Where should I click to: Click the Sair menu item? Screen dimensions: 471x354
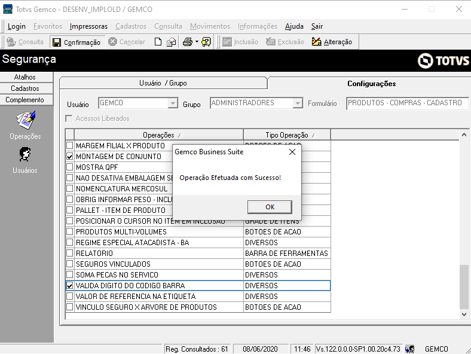pos(317,26)
